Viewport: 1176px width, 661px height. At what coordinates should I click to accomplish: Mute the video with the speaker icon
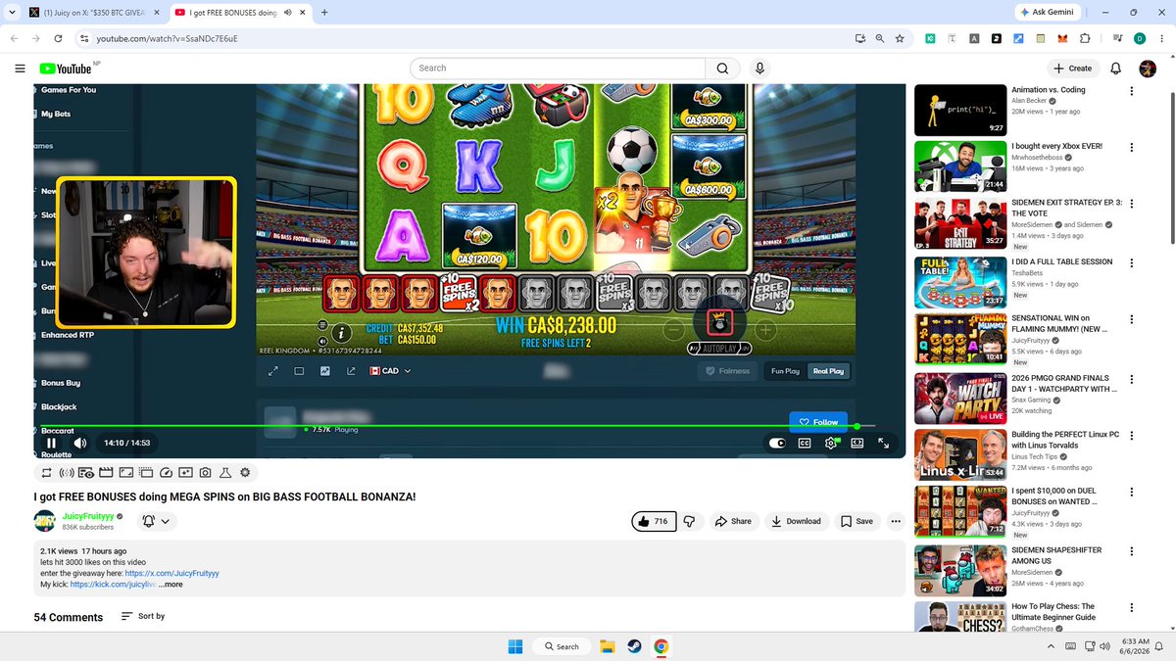pos(79,443)
